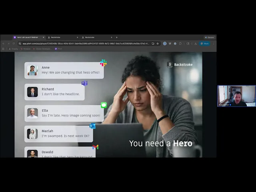Click the first extension icon after the star

pos(165,44)
